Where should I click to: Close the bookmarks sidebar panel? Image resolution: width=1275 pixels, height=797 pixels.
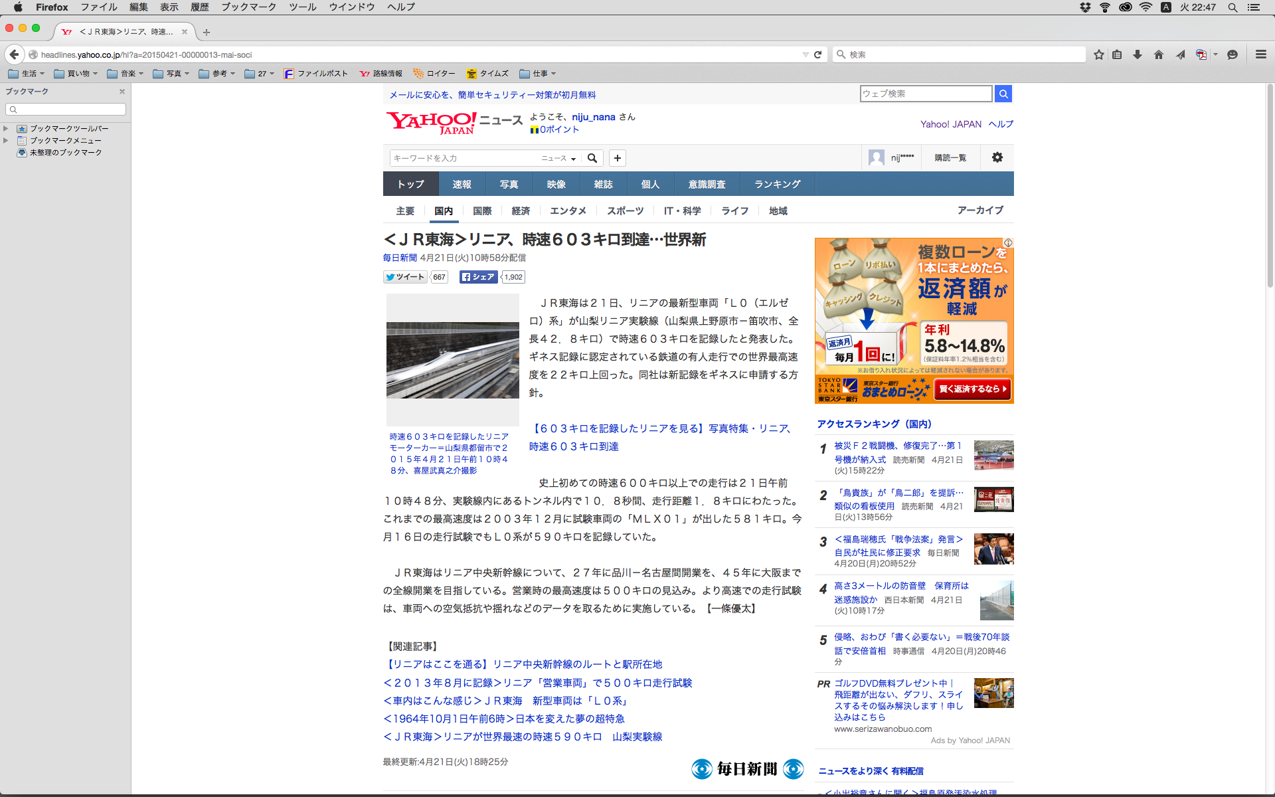tap(122, 92)
